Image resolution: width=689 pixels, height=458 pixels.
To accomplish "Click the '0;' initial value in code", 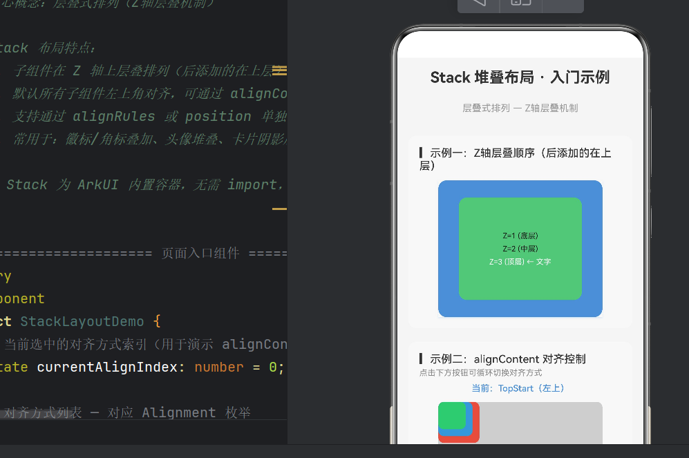I will point(276,367).
